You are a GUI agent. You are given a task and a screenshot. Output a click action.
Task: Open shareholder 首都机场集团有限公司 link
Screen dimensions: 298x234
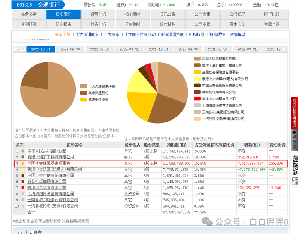tap(47, 181)
